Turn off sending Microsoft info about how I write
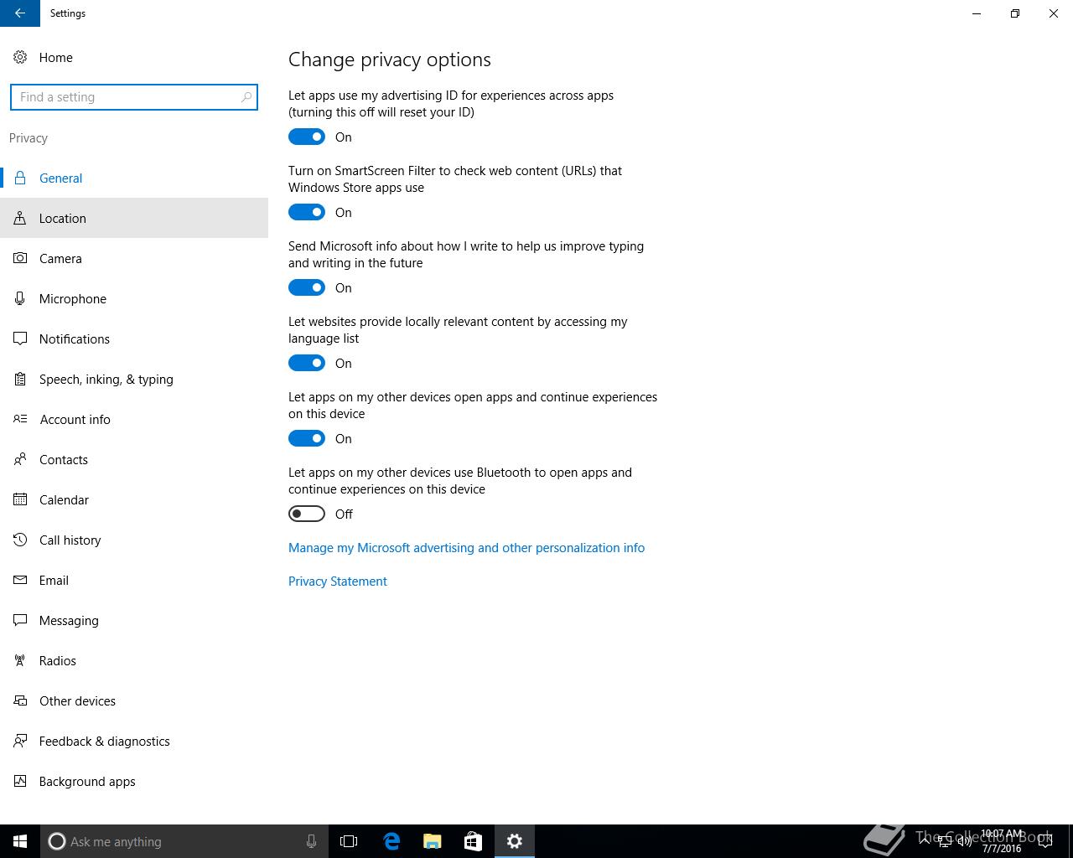 tap(307, 287)
